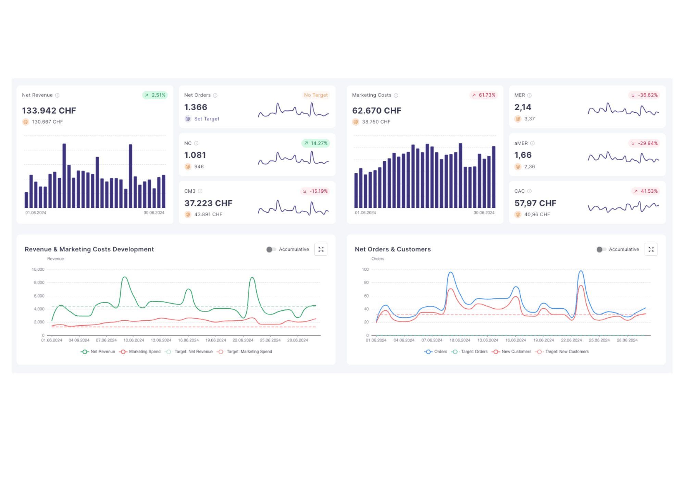Click the No Target label on Net Orders card
685x484 pixels.
[315, 95]
